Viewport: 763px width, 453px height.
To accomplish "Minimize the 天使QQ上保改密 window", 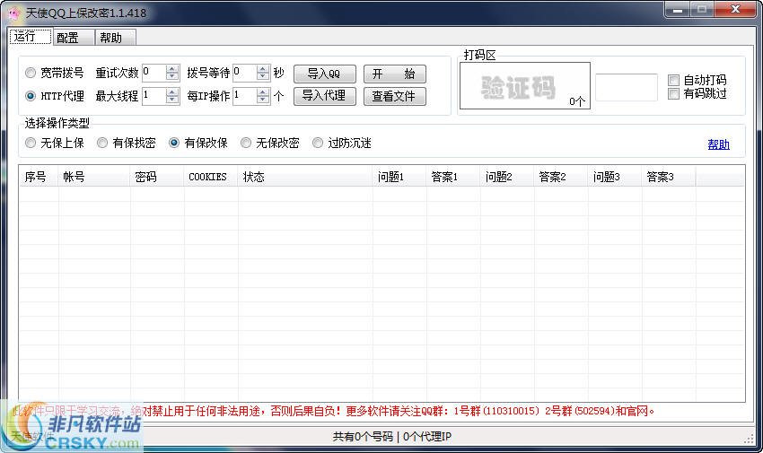I will (678, 9).
